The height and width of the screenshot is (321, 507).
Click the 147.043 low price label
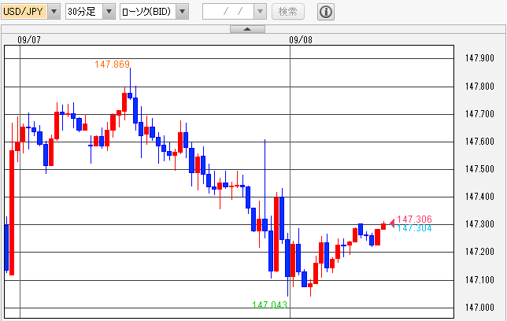click(270, 304)
